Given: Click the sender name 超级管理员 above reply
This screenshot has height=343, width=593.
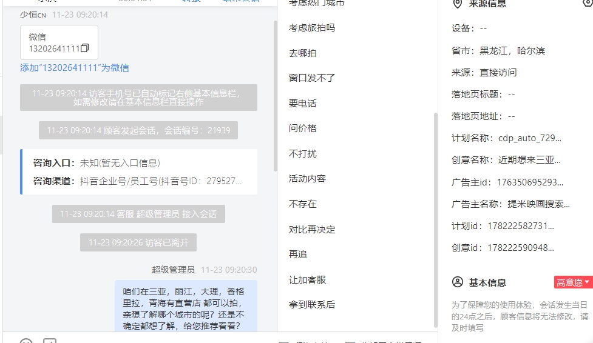Looking at the screenshot, I should click(173, 270).
